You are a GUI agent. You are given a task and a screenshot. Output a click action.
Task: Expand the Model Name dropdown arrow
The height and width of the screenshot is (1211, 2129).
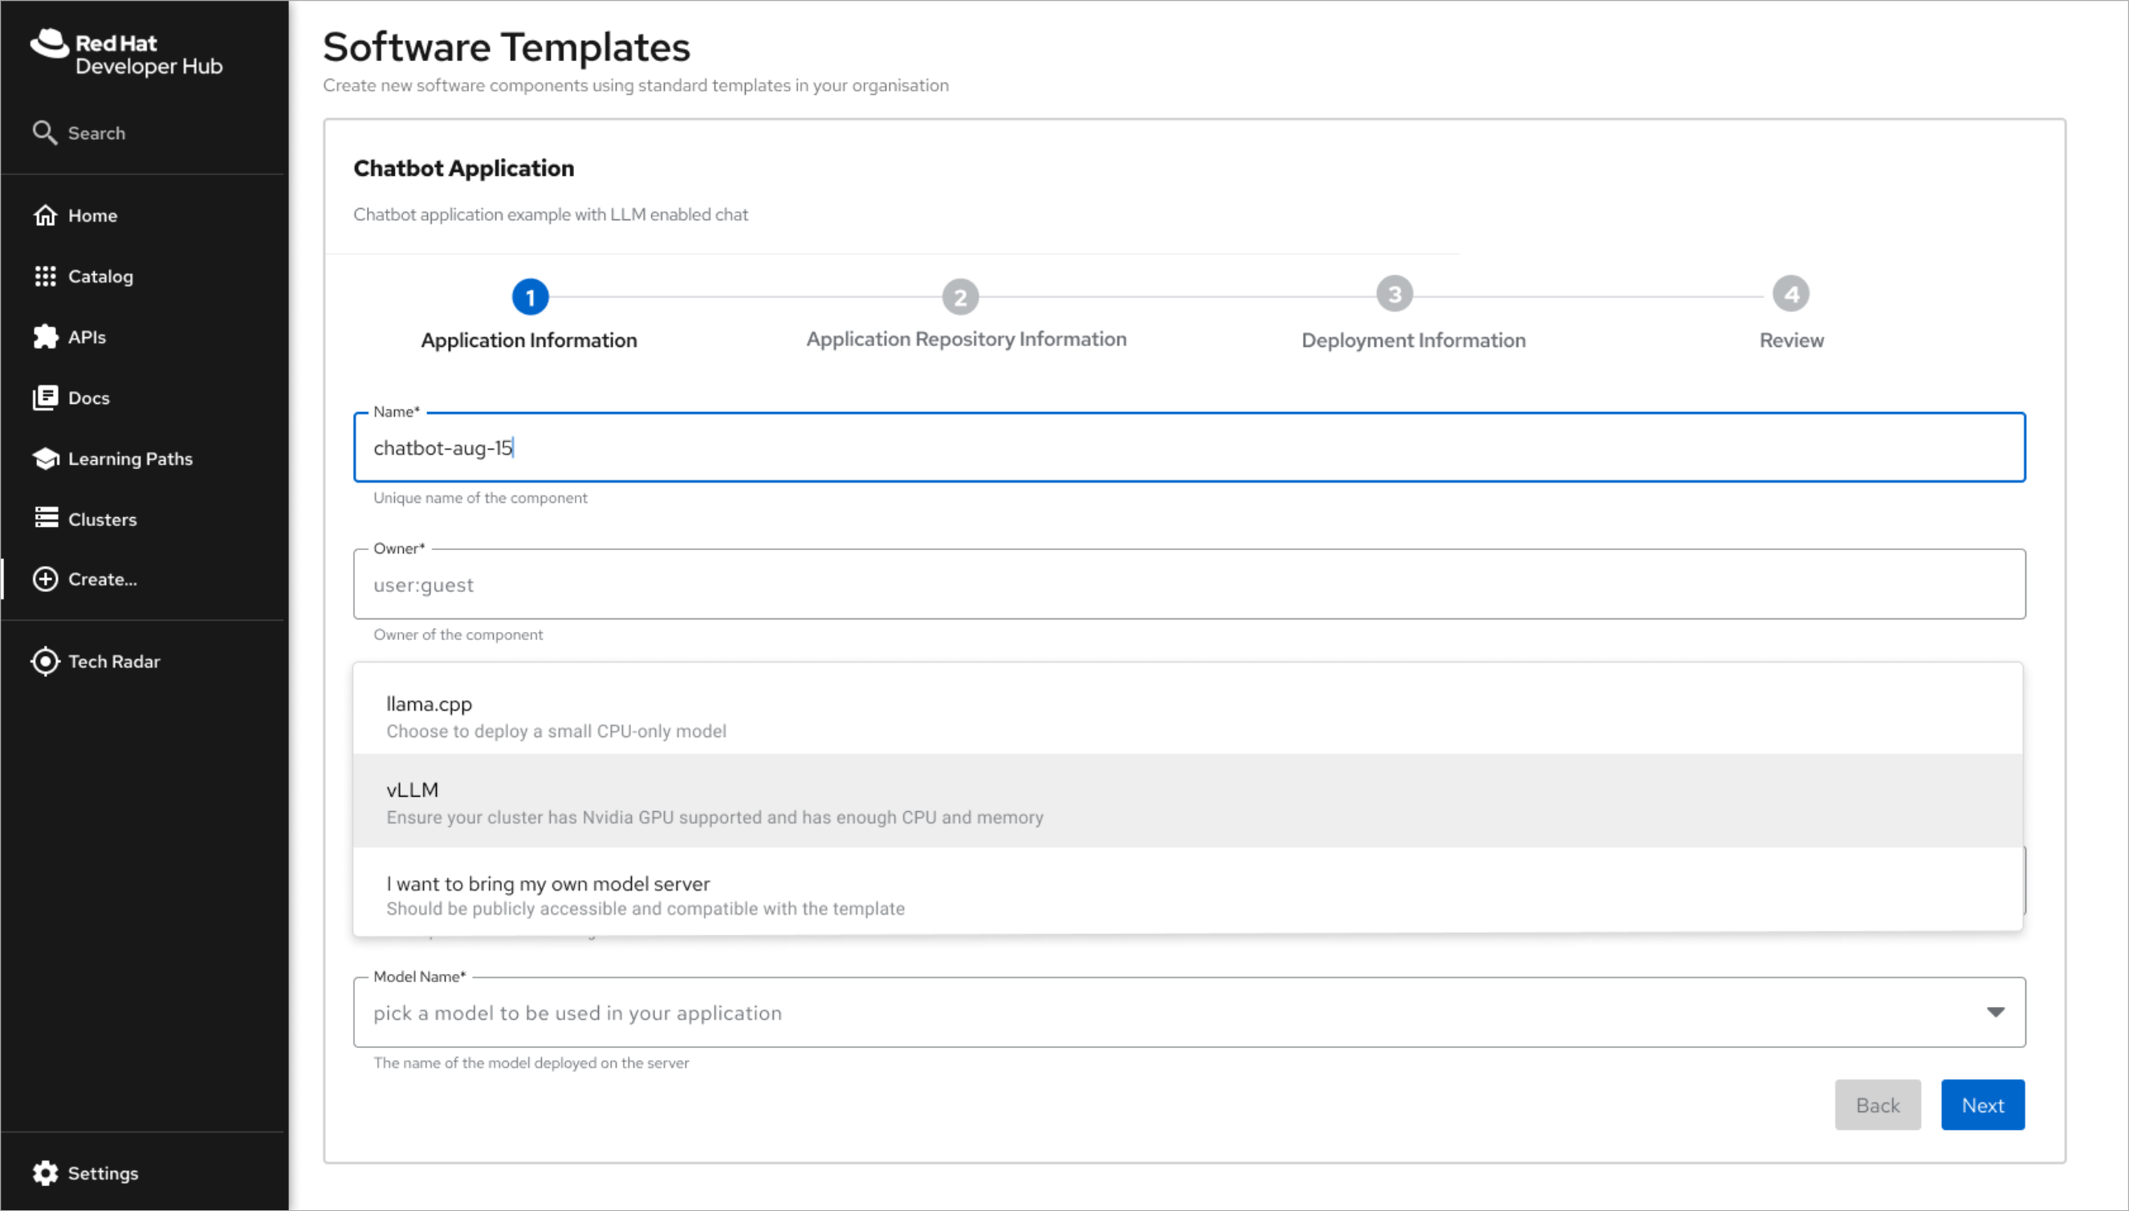tap(1995, 1012)
